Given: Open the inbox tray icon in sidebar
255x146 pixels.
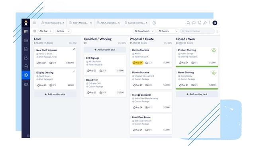Looking at the screenshot, I should (26, 40).
